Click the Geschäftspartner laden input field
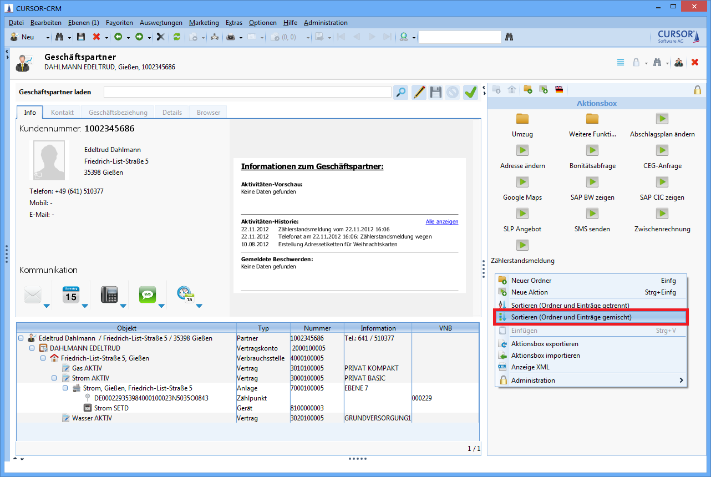Image resolution: width=711 pixels, height=477 pixels. (x=247, y=92)
